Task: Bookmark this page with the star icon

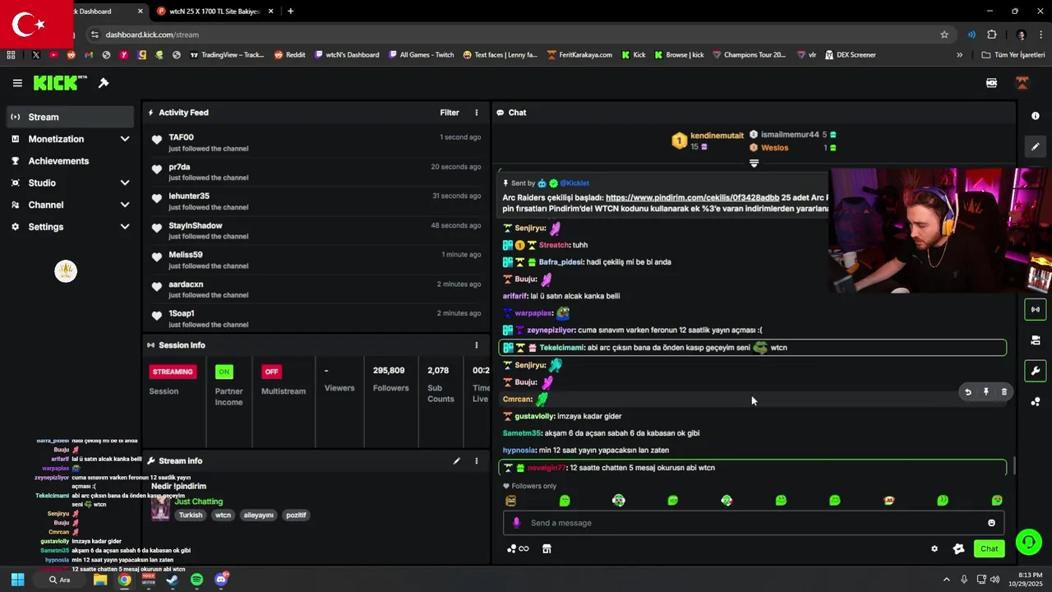Action: [x=944, y=35]
